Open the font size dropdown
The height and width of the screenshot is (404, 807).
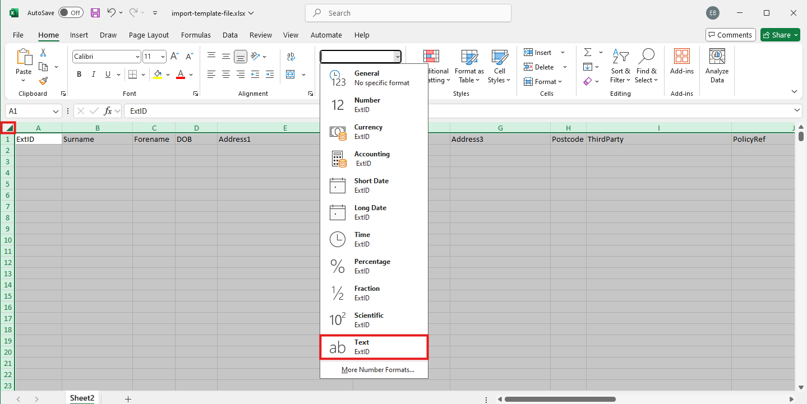coord(163,57)
